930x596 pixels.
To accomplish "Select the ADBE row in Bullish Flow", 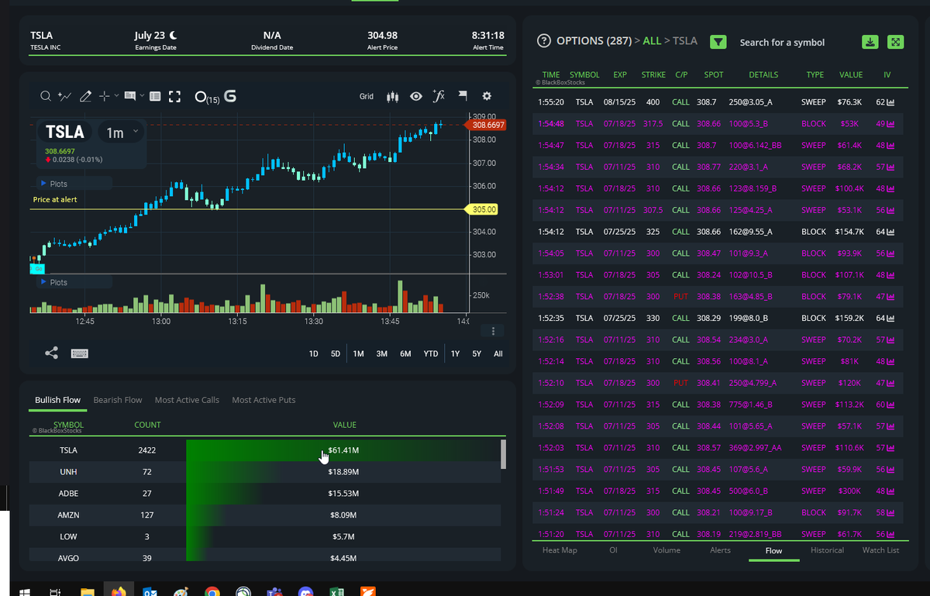I will coord(265,494).
